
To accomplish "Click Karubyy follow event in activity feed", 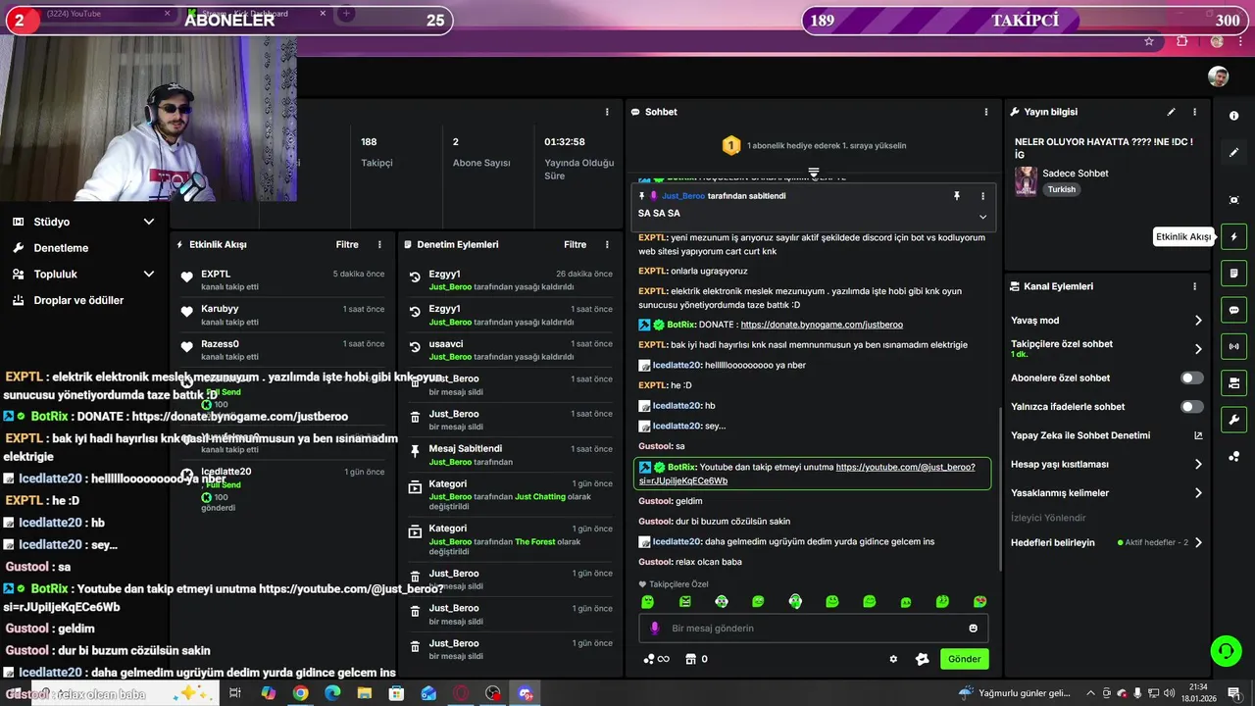I will pos(282,315).
